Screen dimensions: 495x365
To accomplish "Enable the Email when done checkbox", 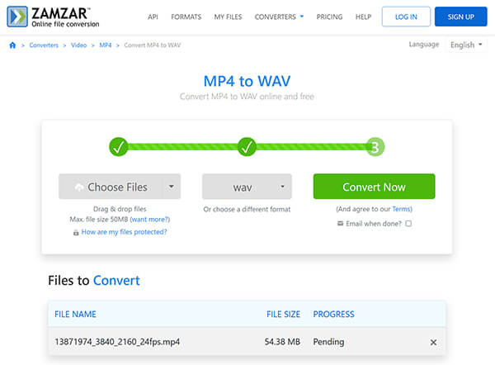I will click(x=408, y=224).
